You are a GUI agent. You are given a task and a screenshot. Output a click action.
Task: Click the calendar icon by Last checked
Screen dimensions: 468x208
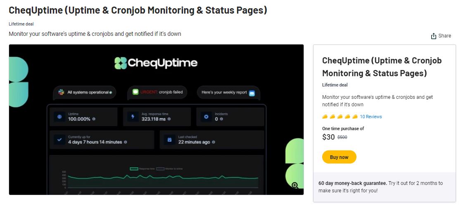[x=169, y=140]
